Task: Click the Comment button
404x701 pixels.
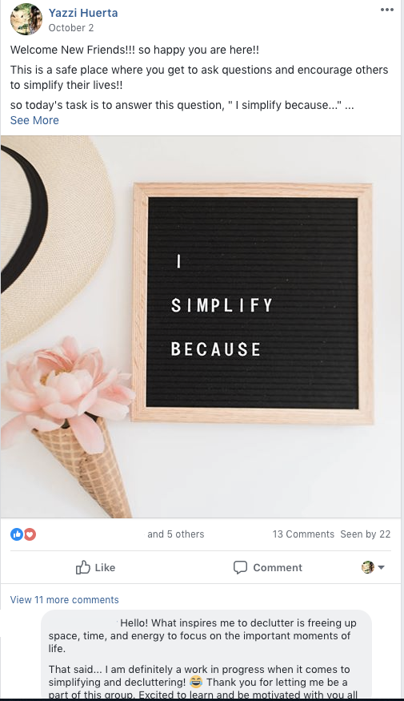Action: tap(268, 567)
